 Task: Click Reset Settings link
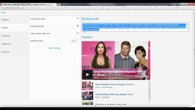point(55,48)
